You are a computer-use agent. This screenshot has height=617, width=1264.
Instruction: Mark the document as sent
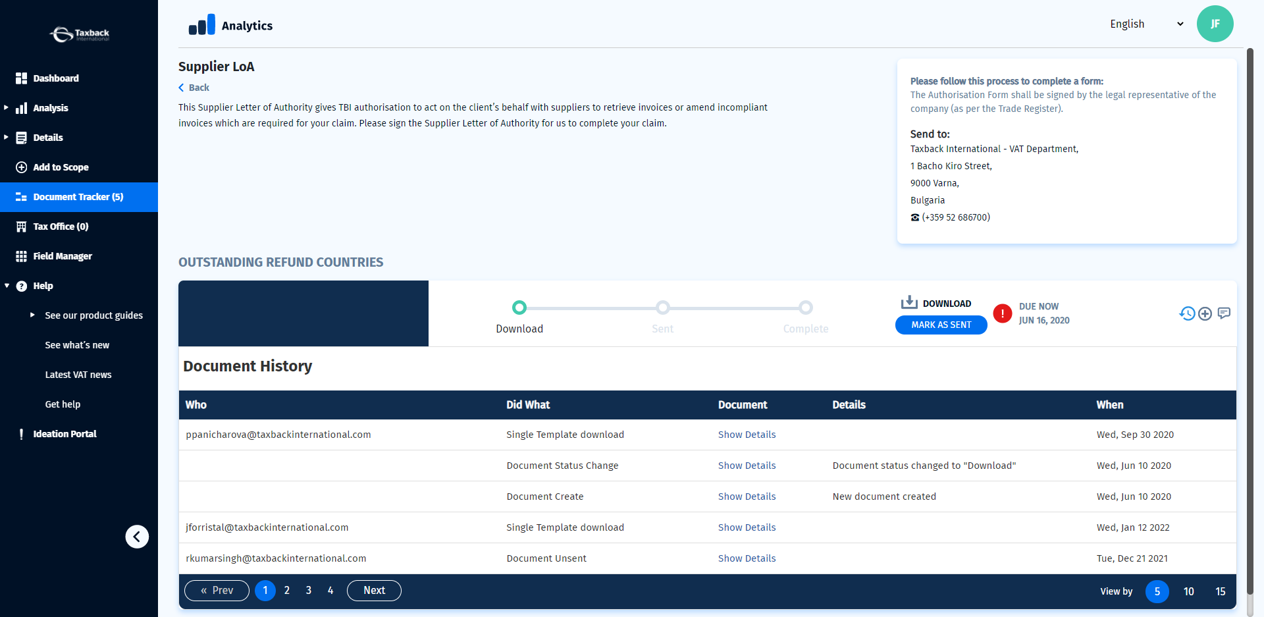point(941,325)
